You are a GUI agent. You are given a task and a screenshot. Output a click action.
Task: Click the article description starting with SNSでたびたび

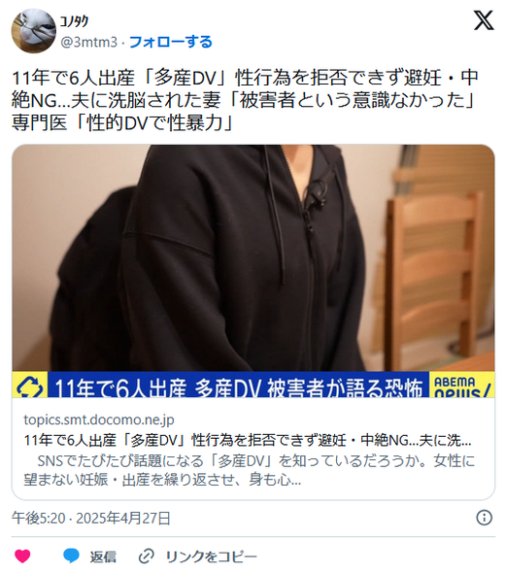pyautogui.click(x=250, y=470)
